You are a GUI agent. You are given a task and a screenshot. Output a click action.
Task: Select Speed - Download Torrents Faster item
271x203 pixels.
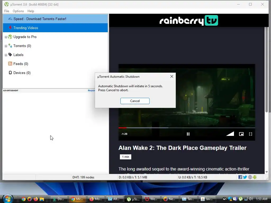tap(55, 19)
